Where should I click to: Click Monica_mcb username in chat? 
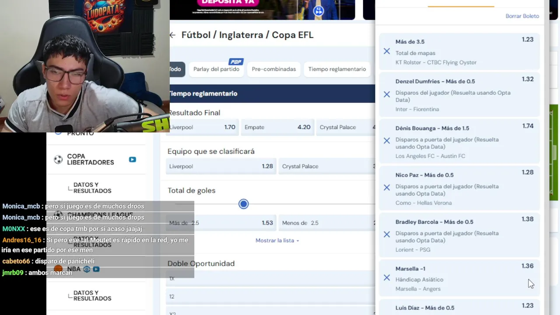[21, 206]
